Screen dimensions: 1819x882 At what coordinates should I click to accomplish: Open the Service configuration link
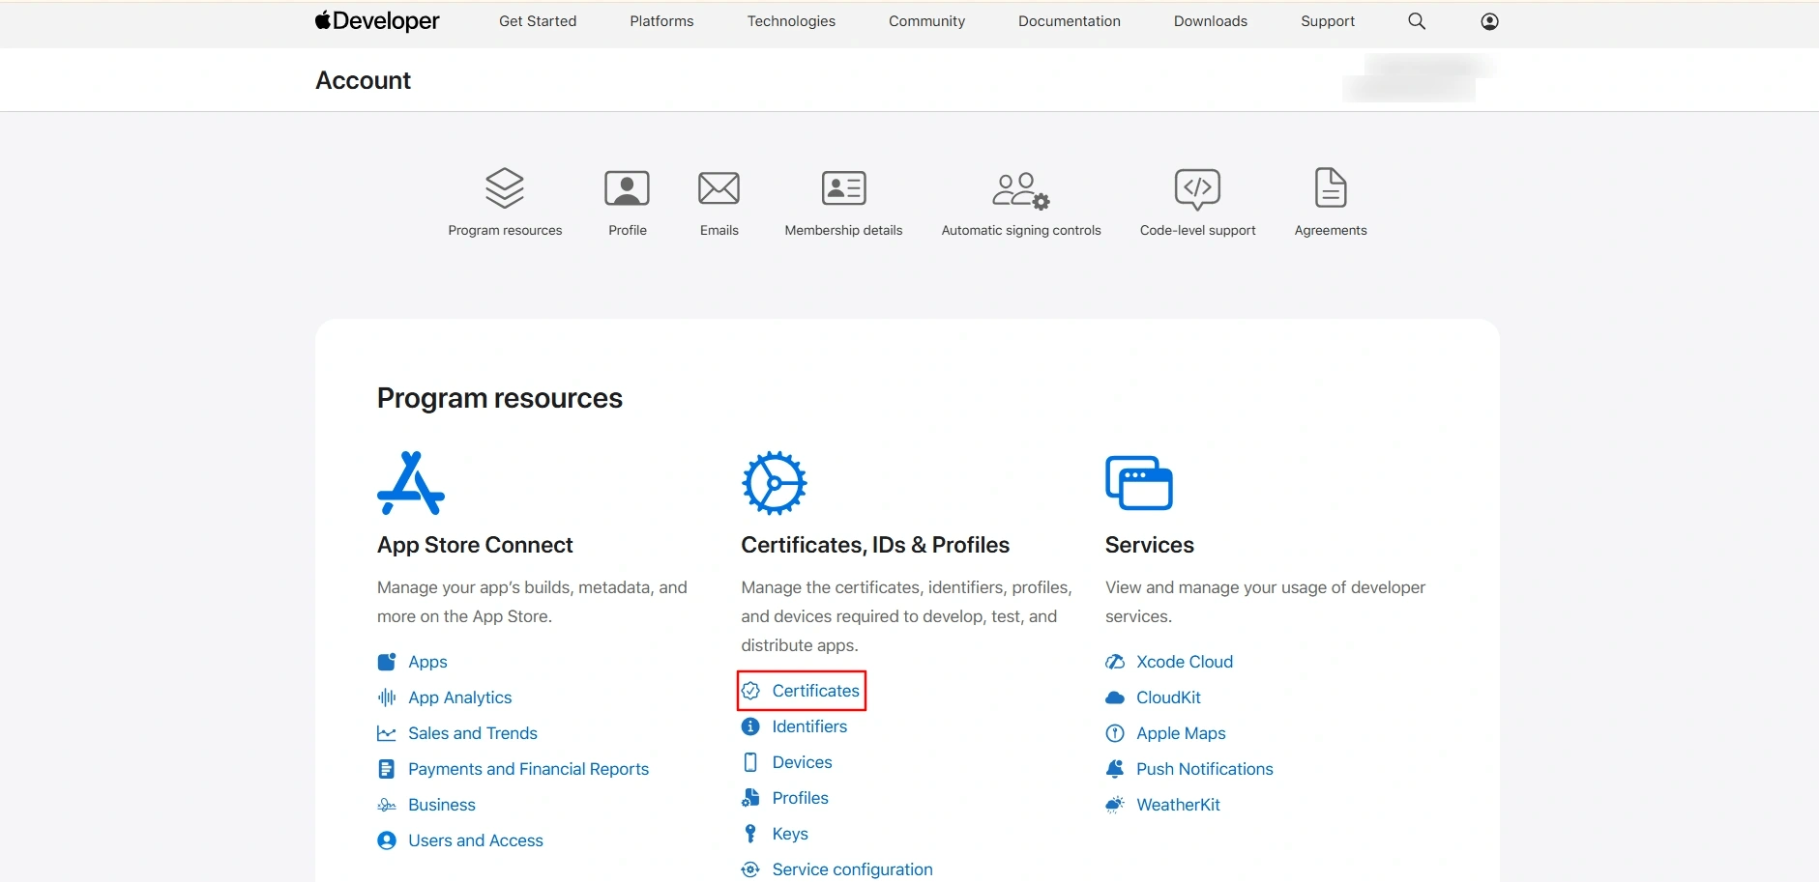852,869
